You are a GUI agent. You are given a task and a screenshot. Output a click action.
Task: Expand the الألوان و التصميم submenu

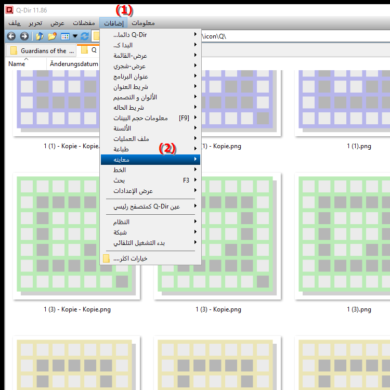[x=150, y=97]
